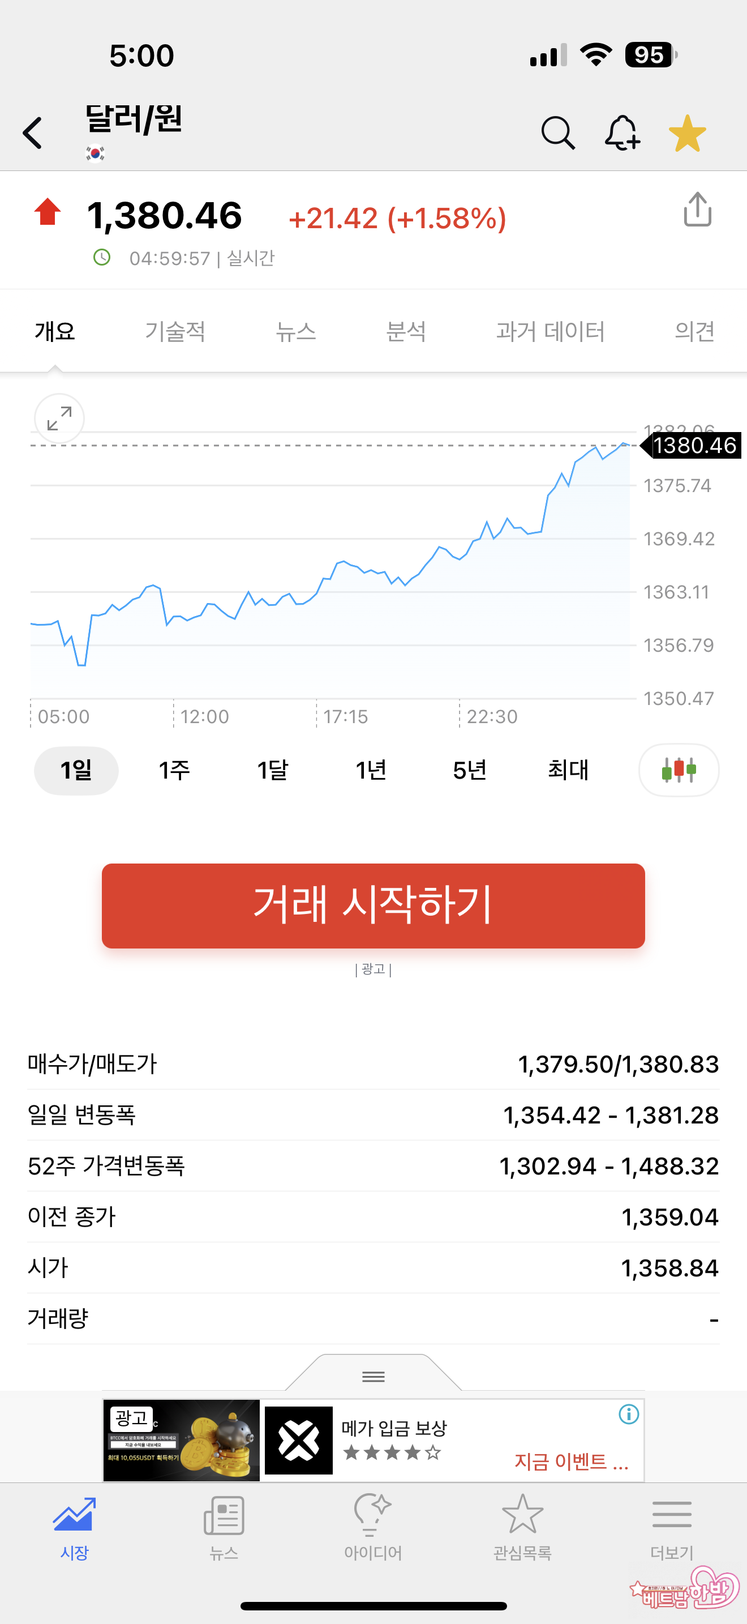This screenshot has width=747, height=1624.
Task: Select the 1일 time range
Action: 76,770
